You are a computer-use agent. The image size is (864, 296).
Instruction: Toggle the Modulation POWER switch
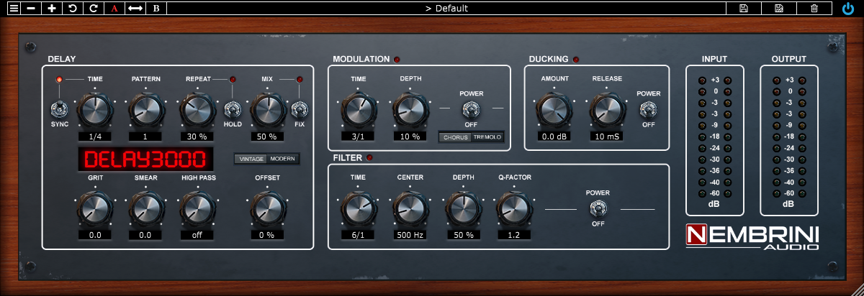point(472,108)
